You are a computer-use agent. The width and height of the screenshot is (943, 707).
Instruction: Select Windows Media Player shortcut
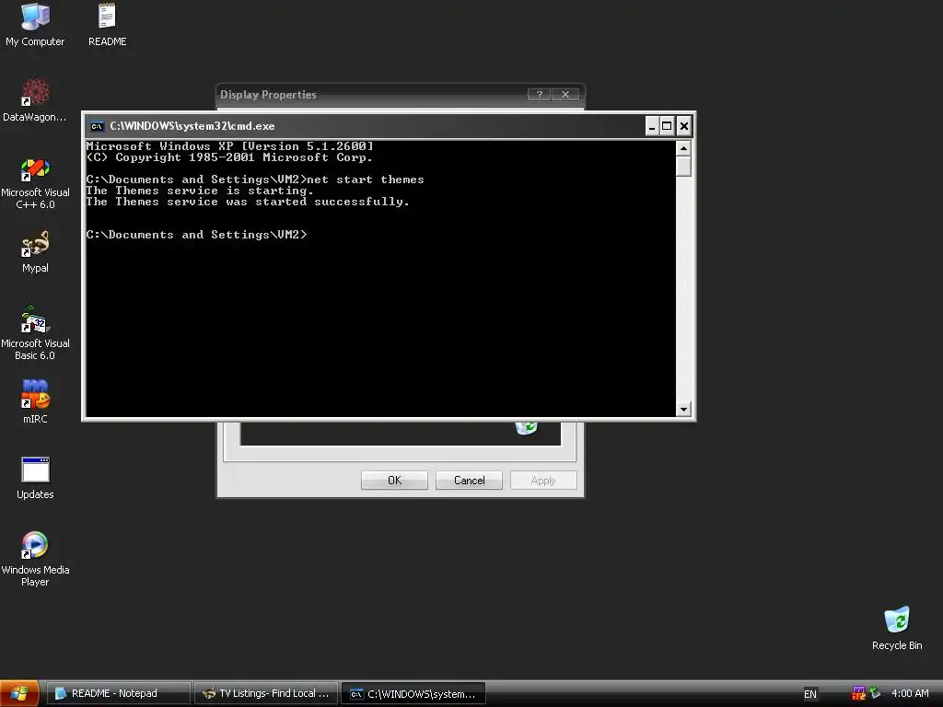coord(35,559)
